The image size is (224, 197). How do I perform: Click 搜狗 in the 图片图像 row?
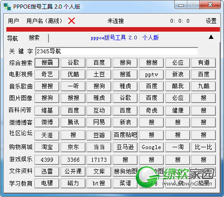(47, 98)
